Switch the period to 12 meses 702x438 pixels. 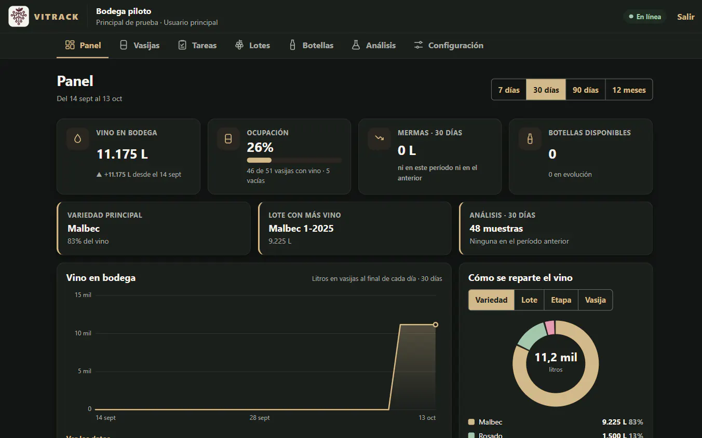[629, 90]
